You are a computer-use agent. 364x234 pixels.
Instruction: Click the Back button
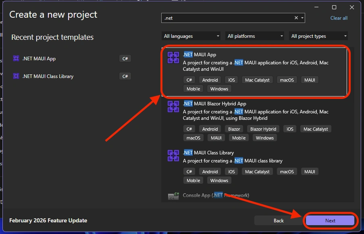278,221
